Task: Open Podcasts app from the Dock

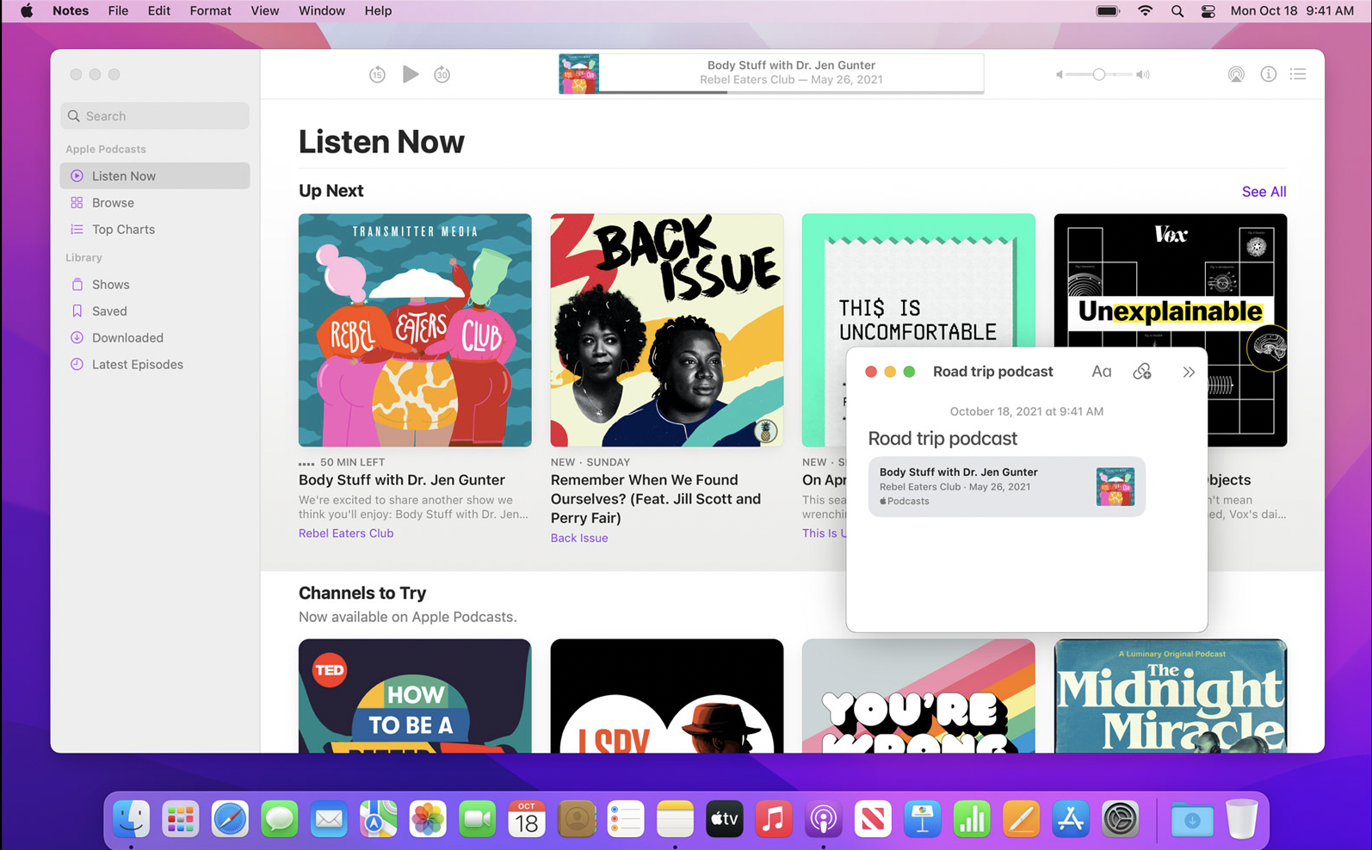Action: (x=824, y=819)
